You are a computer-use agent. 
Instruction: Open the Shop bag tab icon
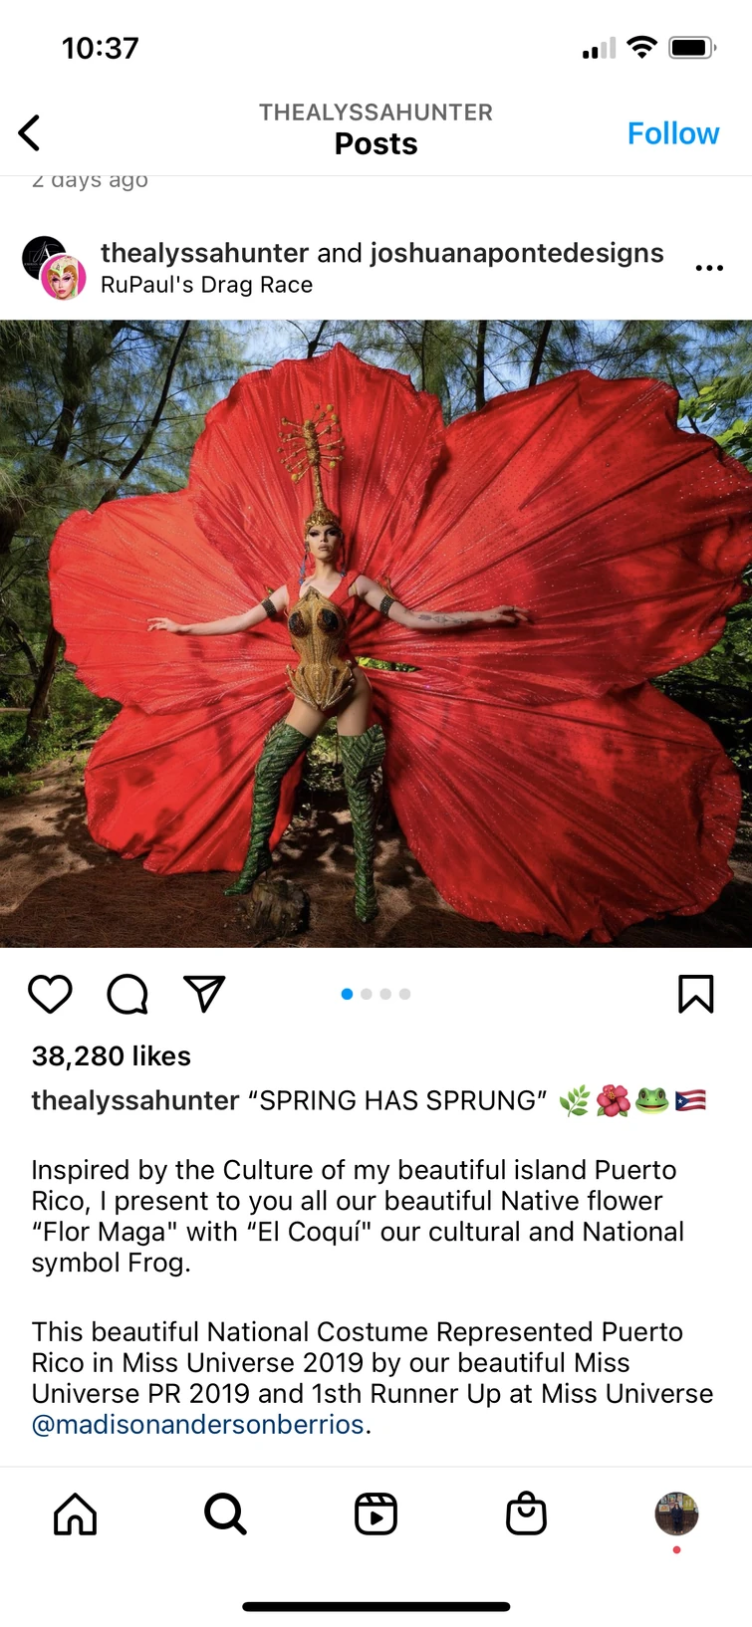tap(526, 1514)
